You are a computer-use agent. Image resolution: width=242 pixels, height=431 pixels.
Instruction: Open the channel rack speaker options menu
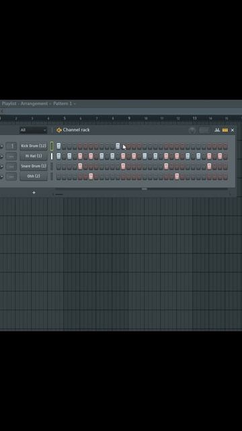point(58,130)
